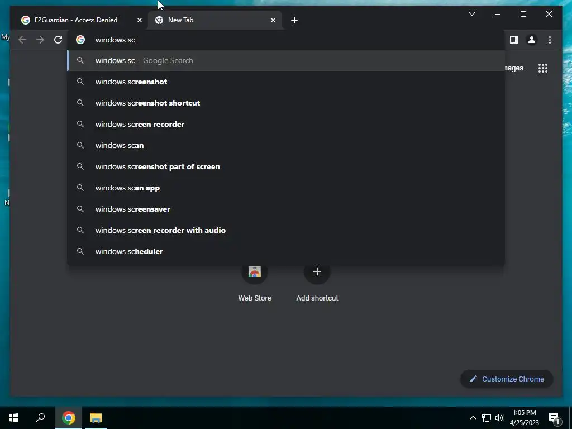The width and height of the screenshot is (572, 429).
Task: Open Chrome's three-dot menu
Action: point(550,40)
